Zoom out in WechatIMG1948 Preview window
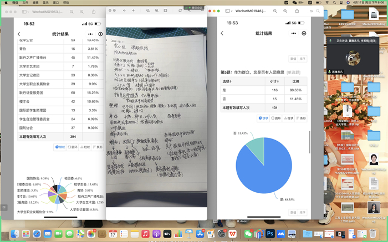 coord(275,11)
